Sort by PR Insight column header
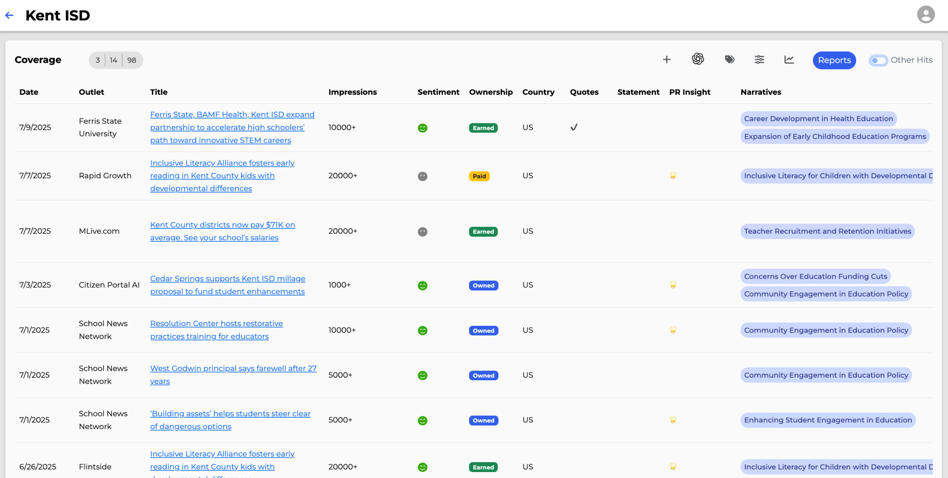948x478 pixels. click(x=690, y=92)
